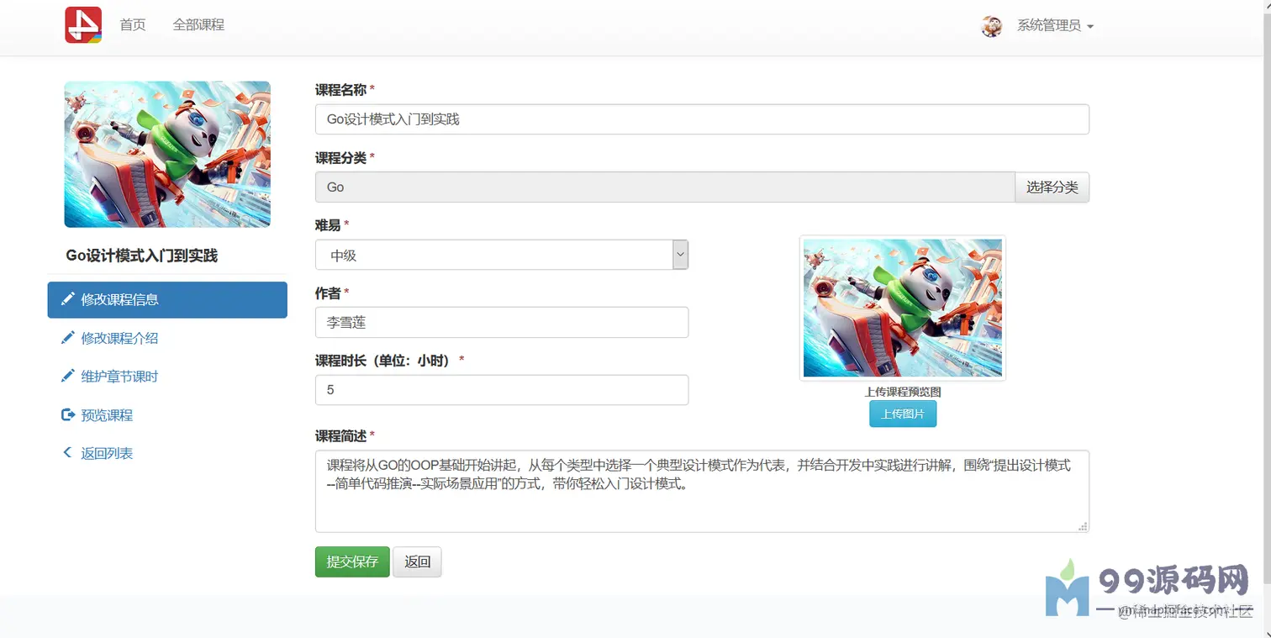Click the 上传课程预览图 caption text
The height and width of the screenshot is (638, 1271).
point(903,392)
